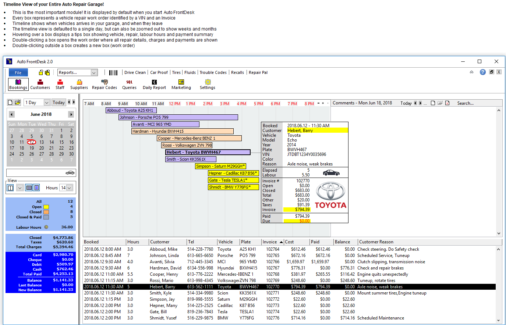Open the File menu
Viewport: 506px width, 325px height.
click(x=18, y=72)
